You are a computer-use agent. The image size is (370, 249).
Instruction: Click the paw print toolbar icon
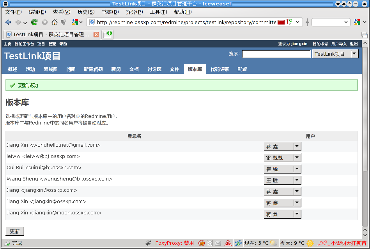coord(63,22)
